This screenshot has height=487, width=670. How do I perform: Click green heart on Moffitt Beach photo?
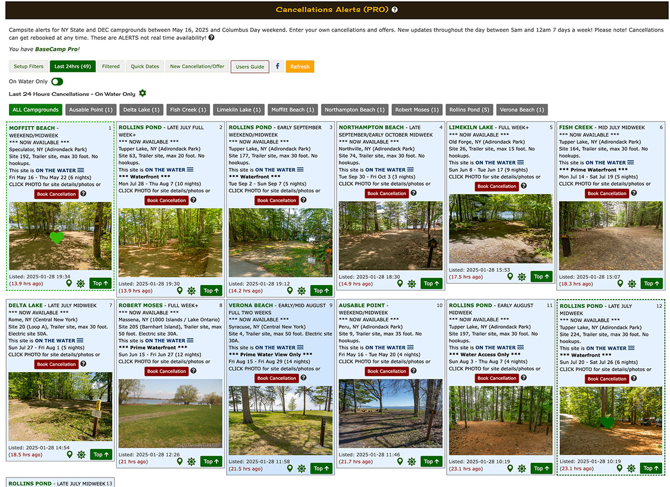click(x=57, y=238)
